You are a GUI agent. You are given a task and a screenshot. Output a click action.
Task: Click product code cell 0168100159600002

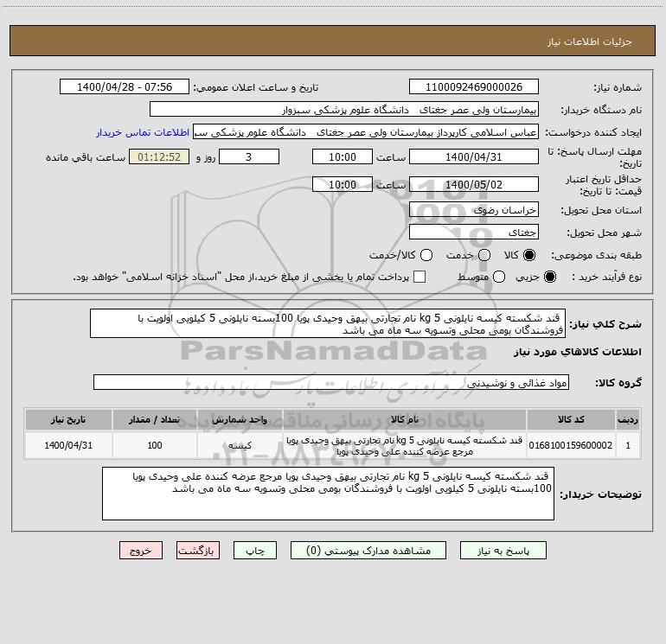(571, 445)
